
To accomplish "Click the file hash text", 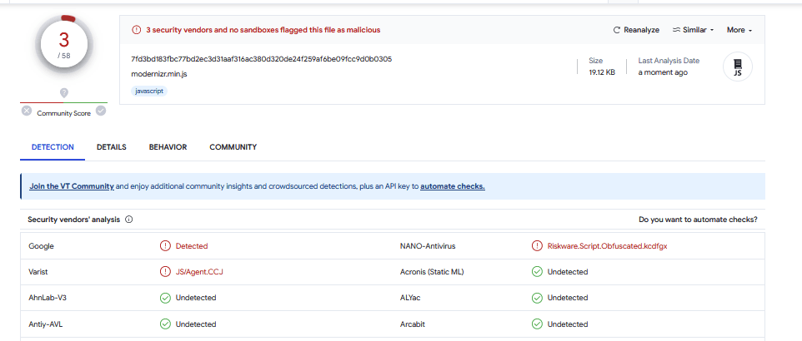I will [261, 59].
